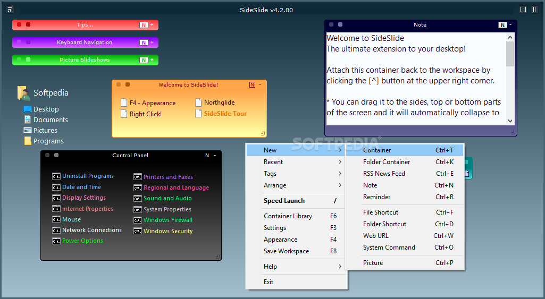545x299 pixels.
Task: Open Container Library from menu
Action: click(296, 216)
